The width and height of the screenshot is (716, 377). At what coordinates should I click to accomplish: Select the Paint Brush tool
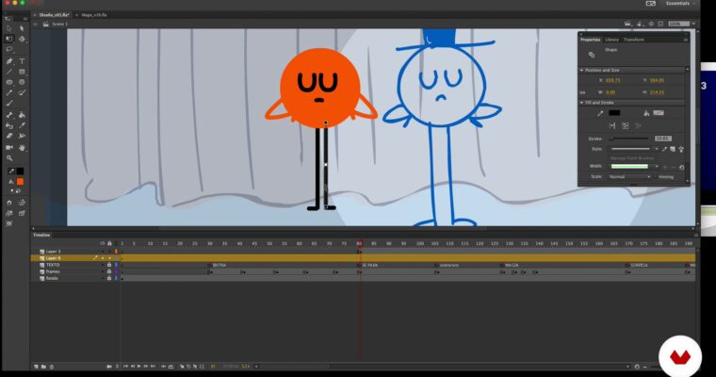coord(22,93)
